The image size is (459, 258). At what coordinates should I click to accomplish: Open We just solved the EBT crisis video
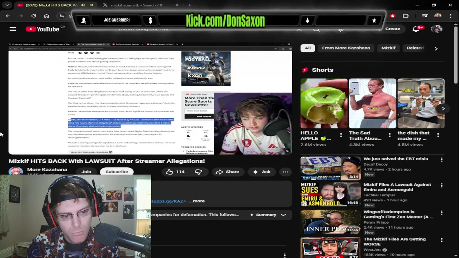coord(396,159)
